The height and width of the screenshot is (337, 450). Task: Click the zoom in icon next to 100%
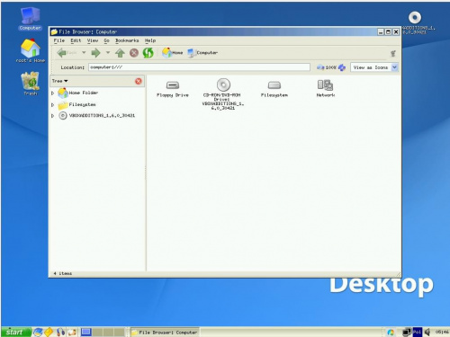[x=342, y=67]
